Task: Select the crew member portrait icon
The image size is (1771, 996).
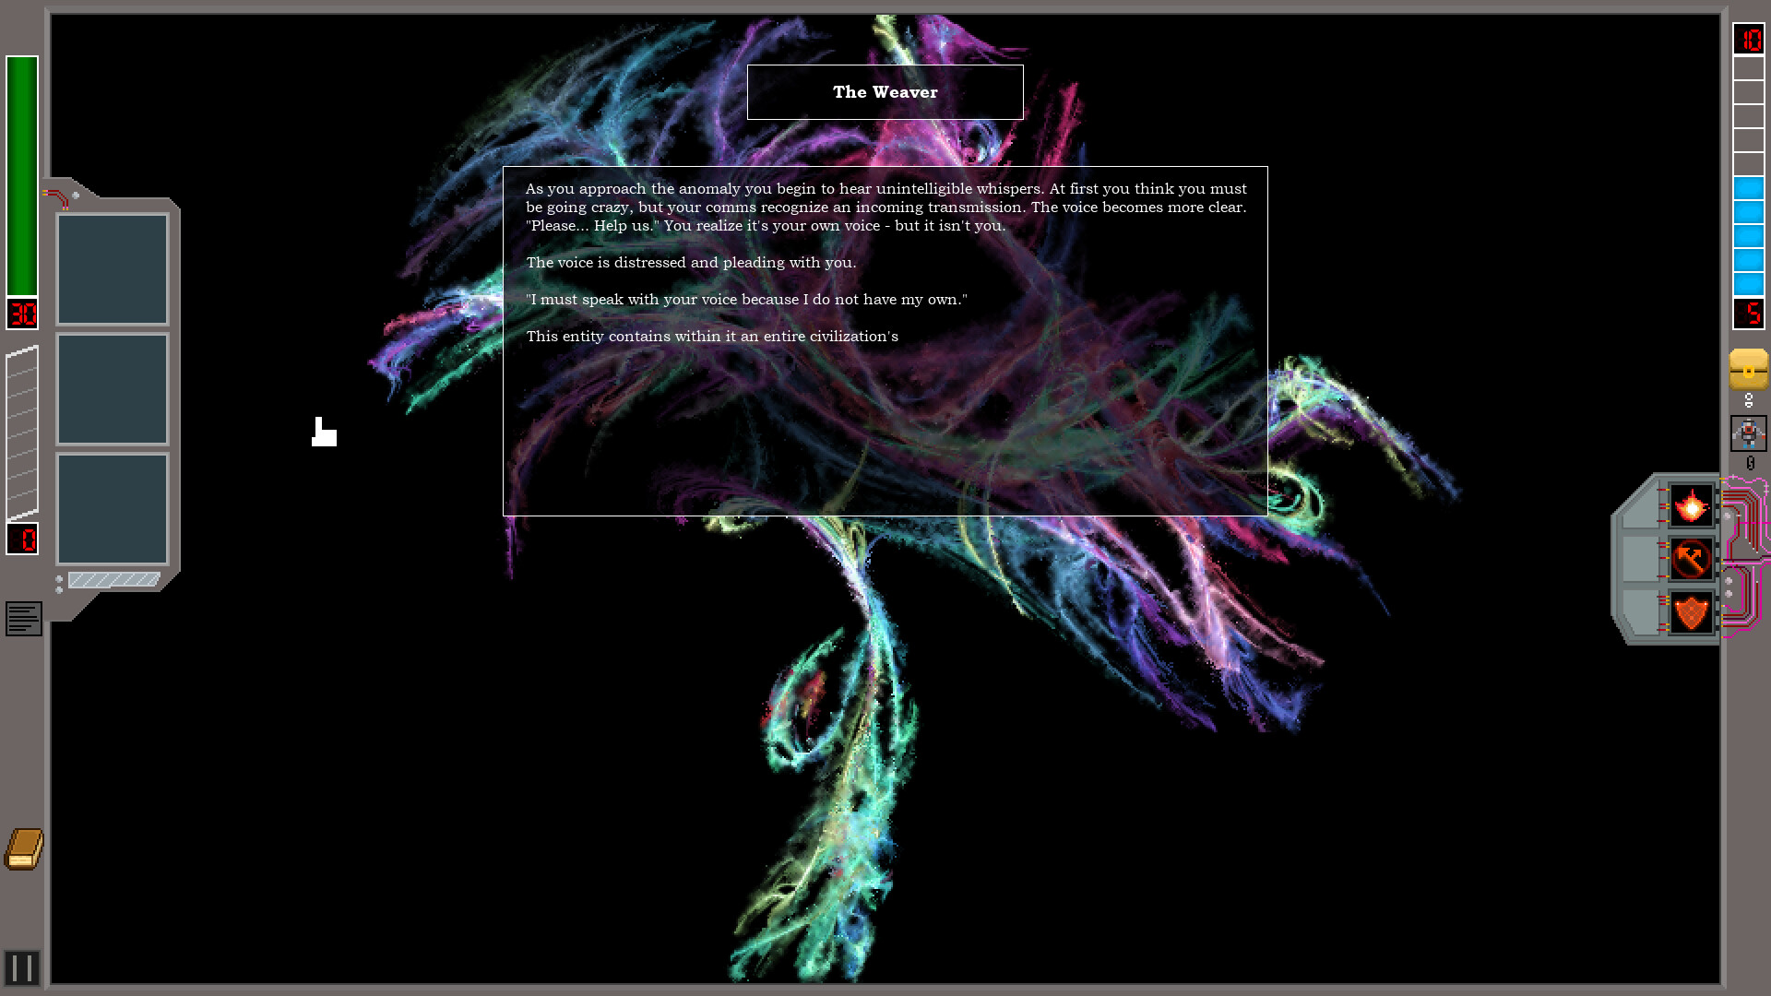Action: [1748, 433]
